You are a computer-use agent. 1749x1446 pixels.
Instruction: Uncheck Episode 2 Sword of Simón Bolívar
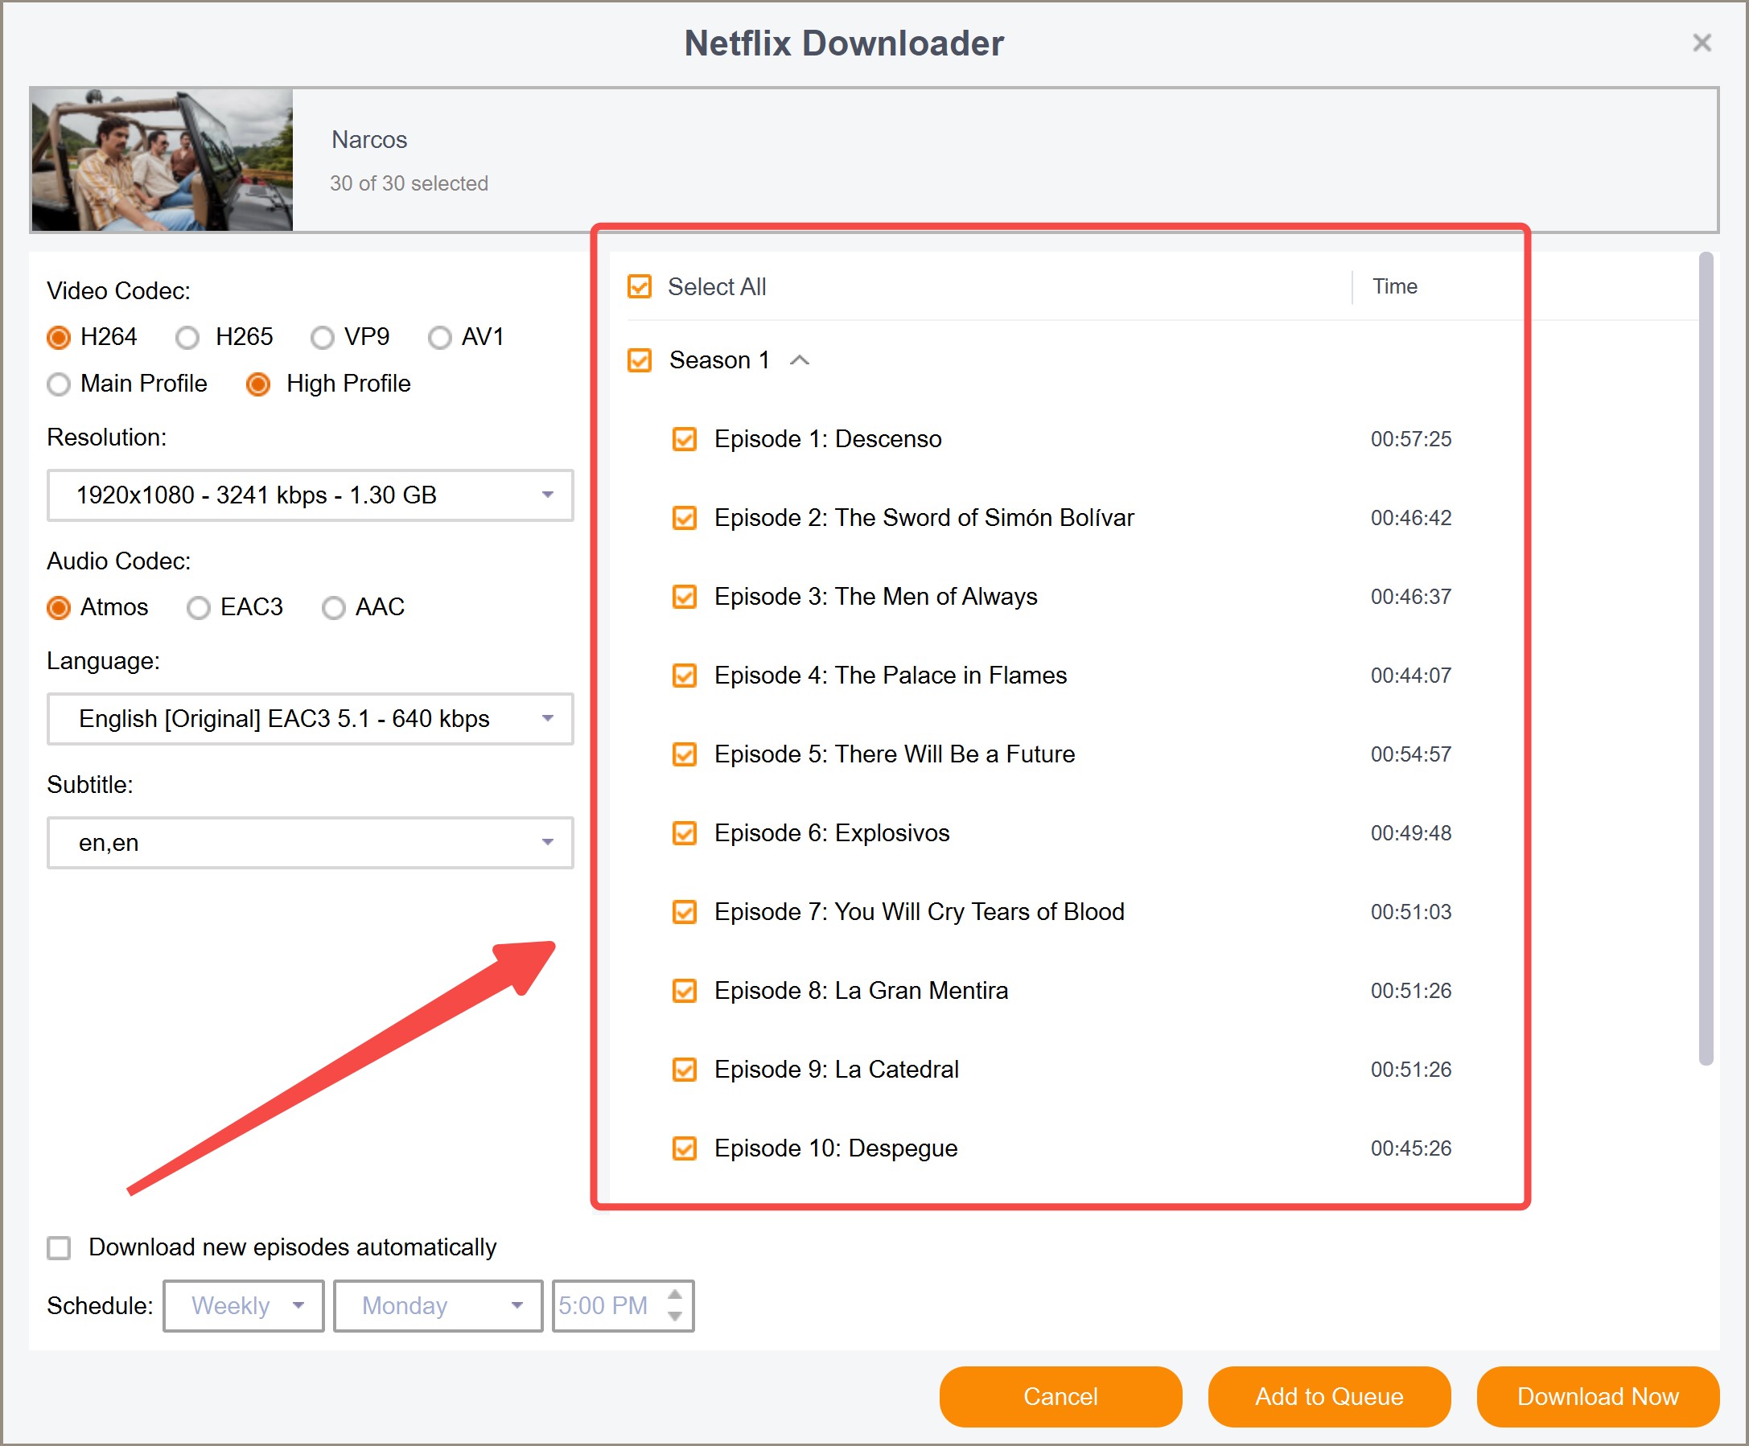point(685,518)
